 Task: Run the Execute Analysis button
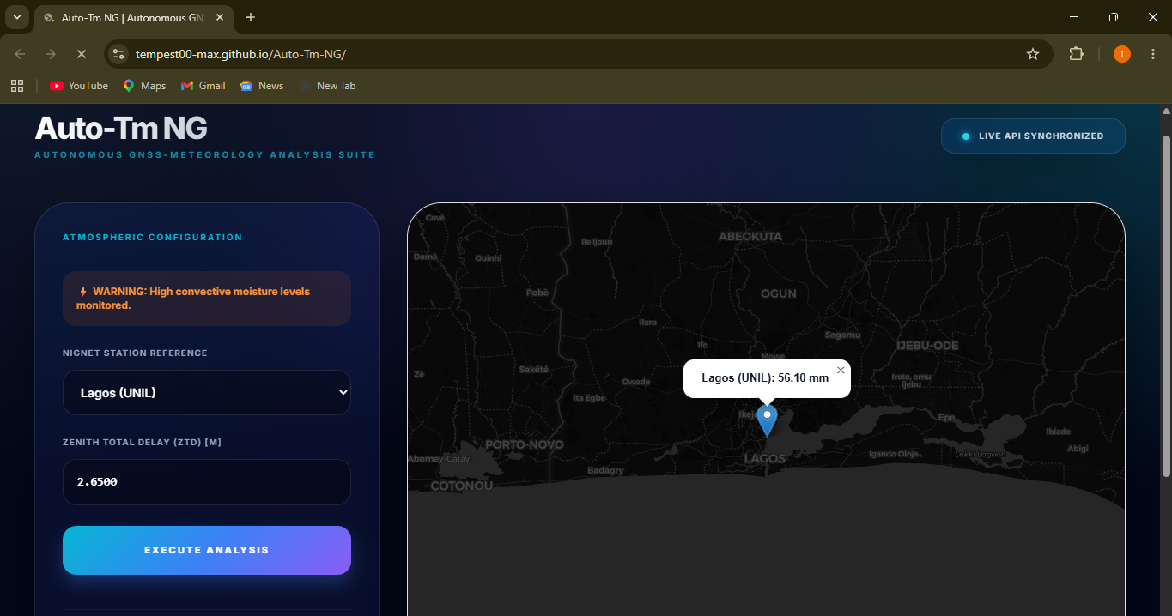(x=207, y=550)
